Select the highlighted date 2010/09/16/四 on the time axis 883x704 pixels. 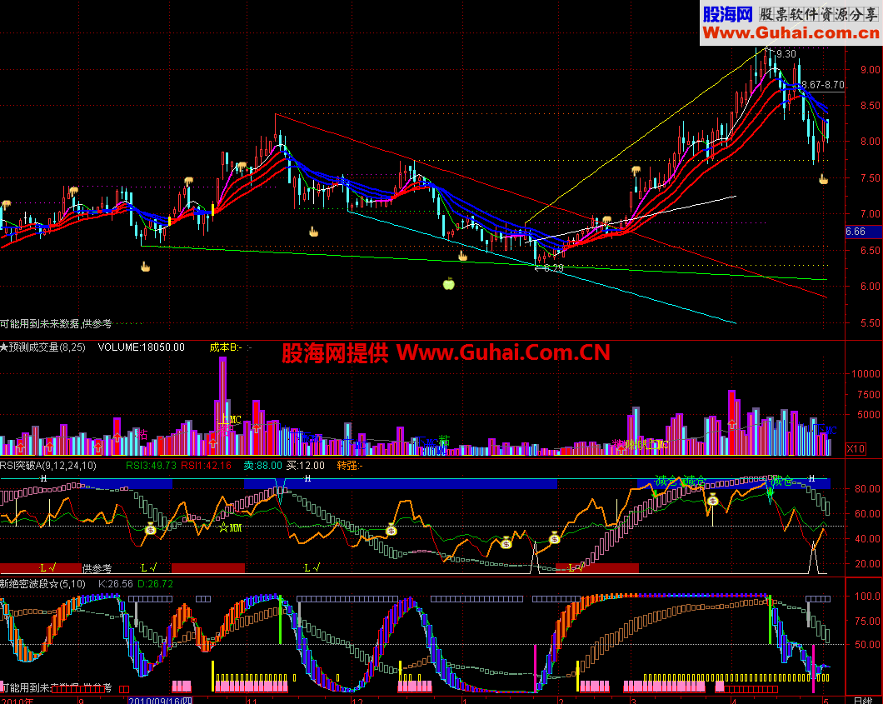161,700
